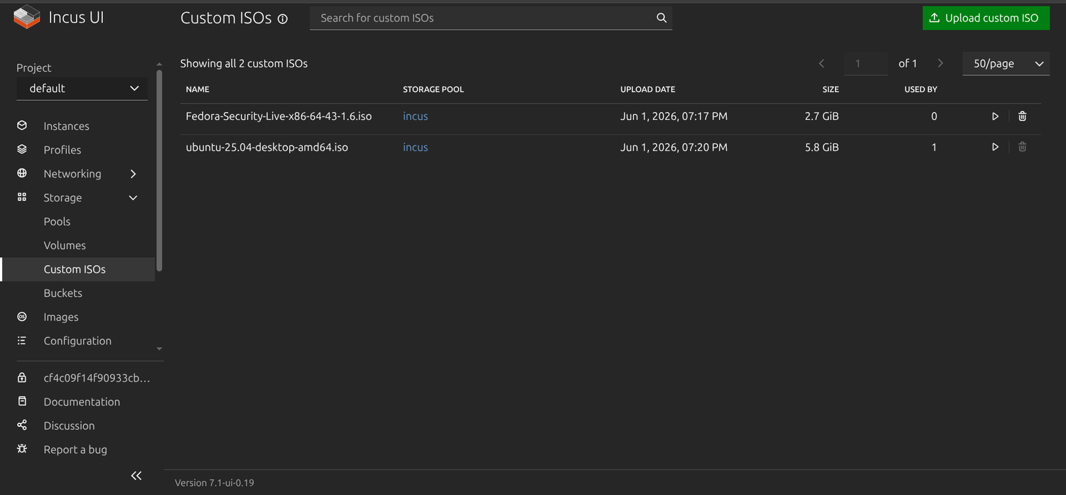Click the Networking globe icon
1066x495 pixels.
click(22, 173)
